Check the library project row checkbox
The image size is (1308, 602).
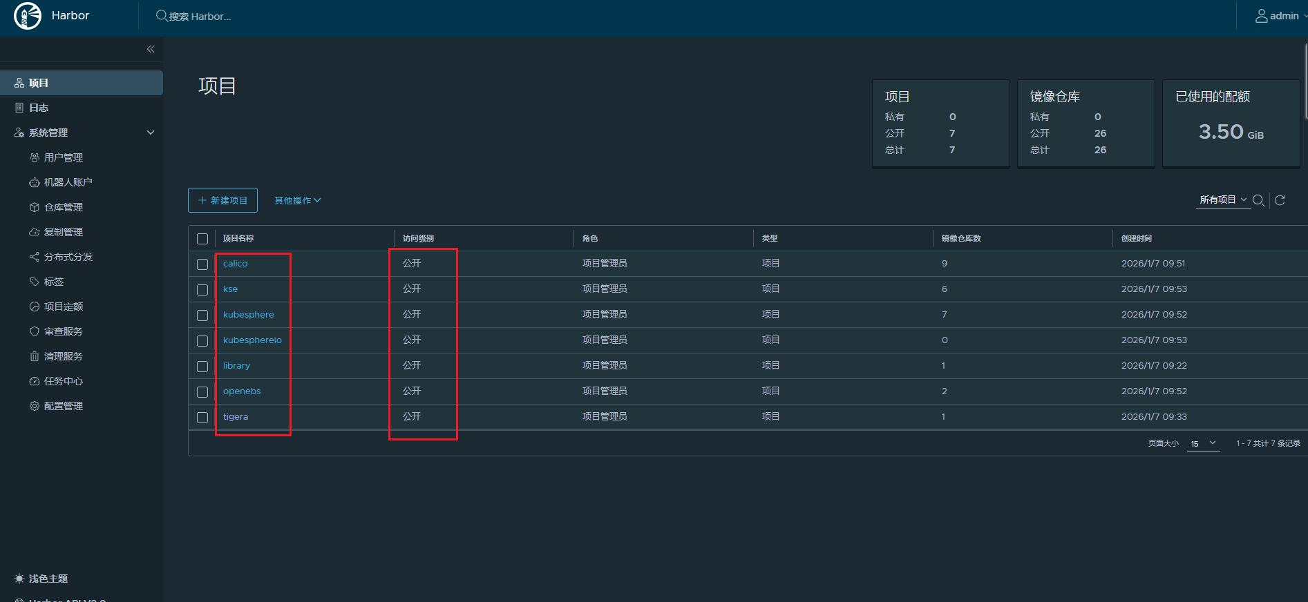pyautogui.click(x=202, y=367)
